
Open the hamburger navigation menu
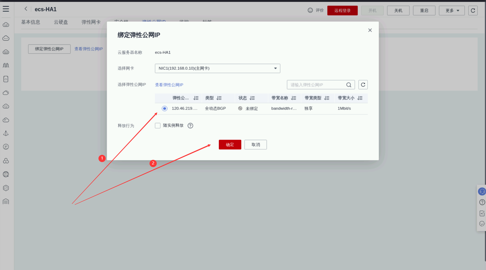(x=6, y=9)
